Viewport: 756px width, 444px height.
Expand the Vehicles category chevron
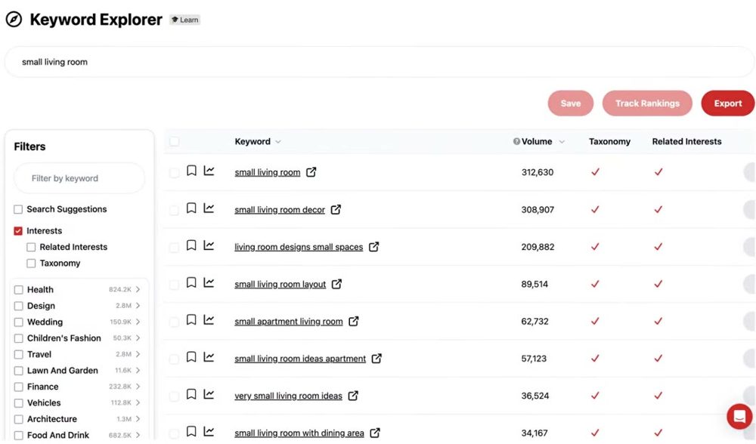coord(138,402)
